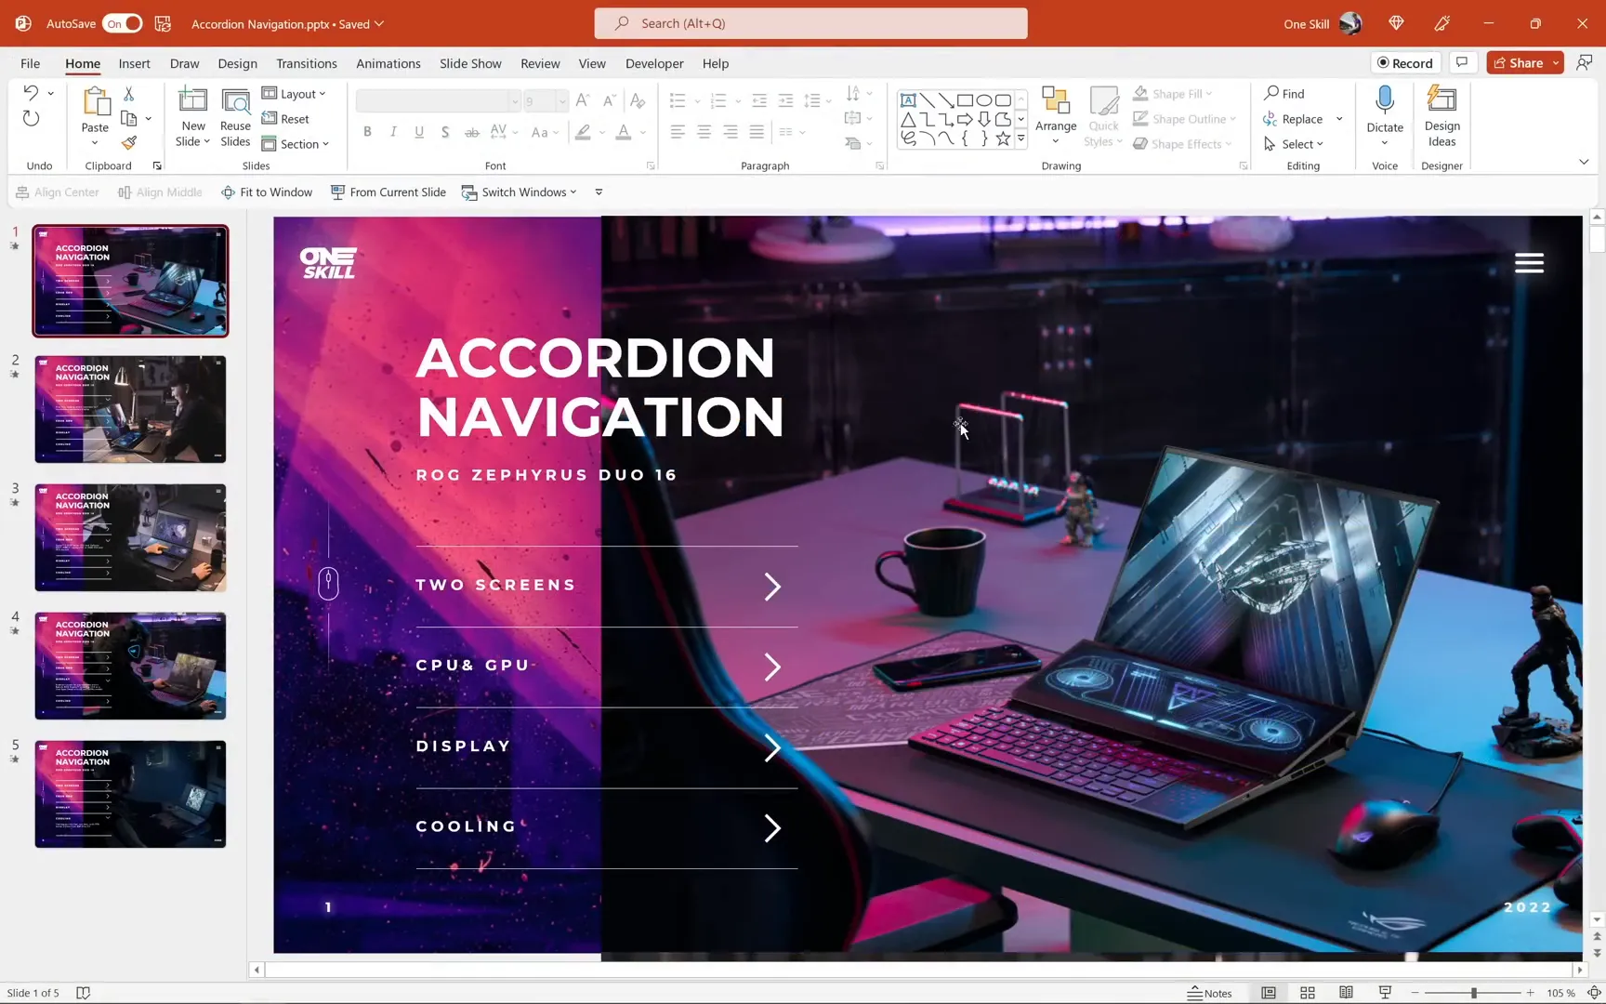The height and width of the screenshot is (1004, 1606).
Task: Click the Microsoft premium diamond icon
Action: [1396, 23]
